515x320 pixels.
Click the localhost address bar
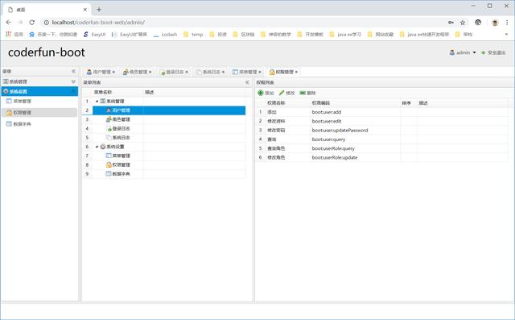pos(243,23)
